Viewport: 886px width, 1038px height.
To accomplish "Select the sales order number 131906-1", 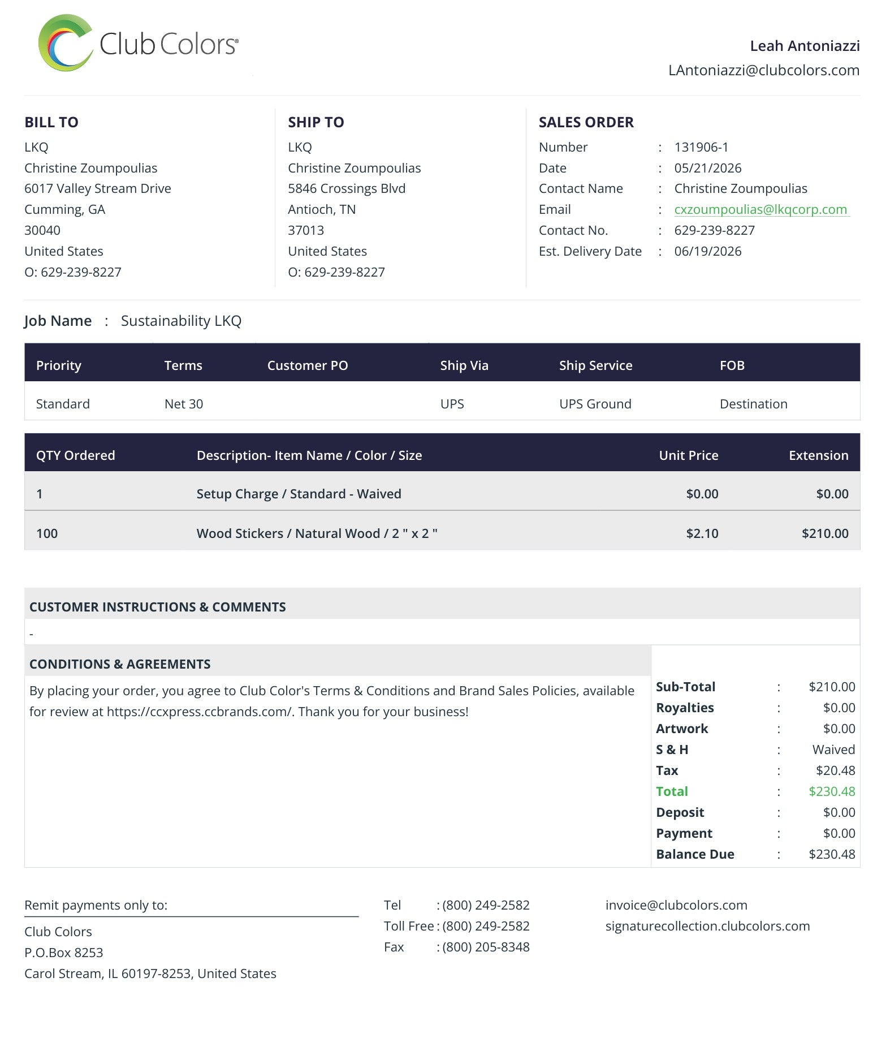I will pos(701,147).
